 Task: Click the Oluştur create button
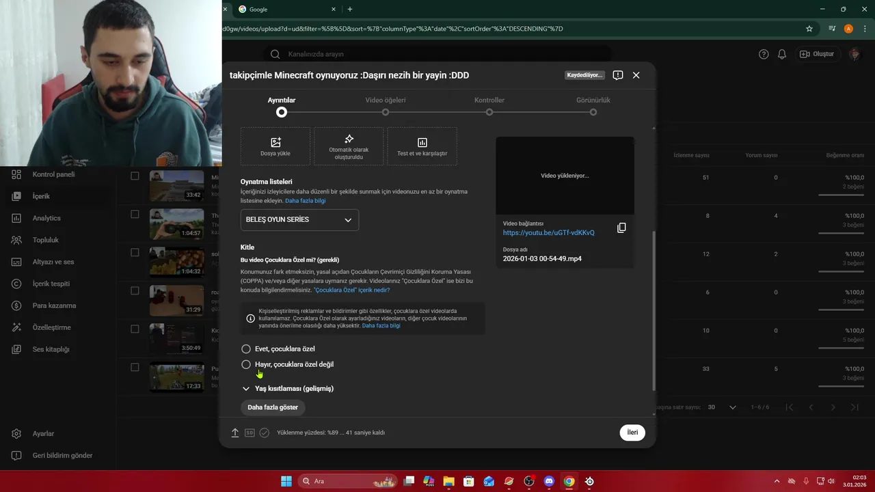tap(818, 54)
